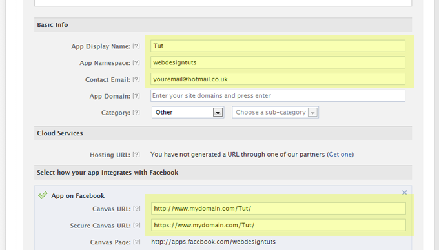Click the Secure Canvas URL input field
The width and height of the screenshot is (439, 250).
click(x=278, y=225)
